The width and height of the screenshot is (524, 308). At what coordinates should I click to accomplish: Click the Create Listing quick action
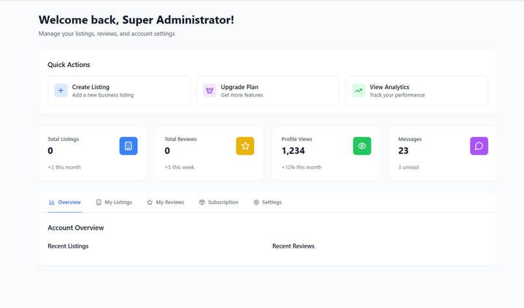tap(120, 90)
